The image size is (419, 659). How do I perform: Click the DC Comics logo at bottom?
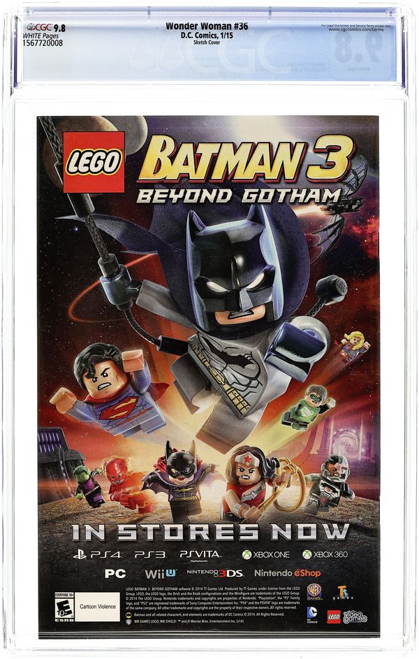click(x=312, y=615)
